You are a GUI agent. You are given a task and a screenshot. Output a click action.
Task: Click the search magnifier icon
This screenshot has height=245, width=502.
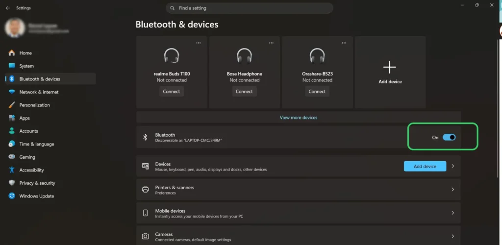pos(172,8)
